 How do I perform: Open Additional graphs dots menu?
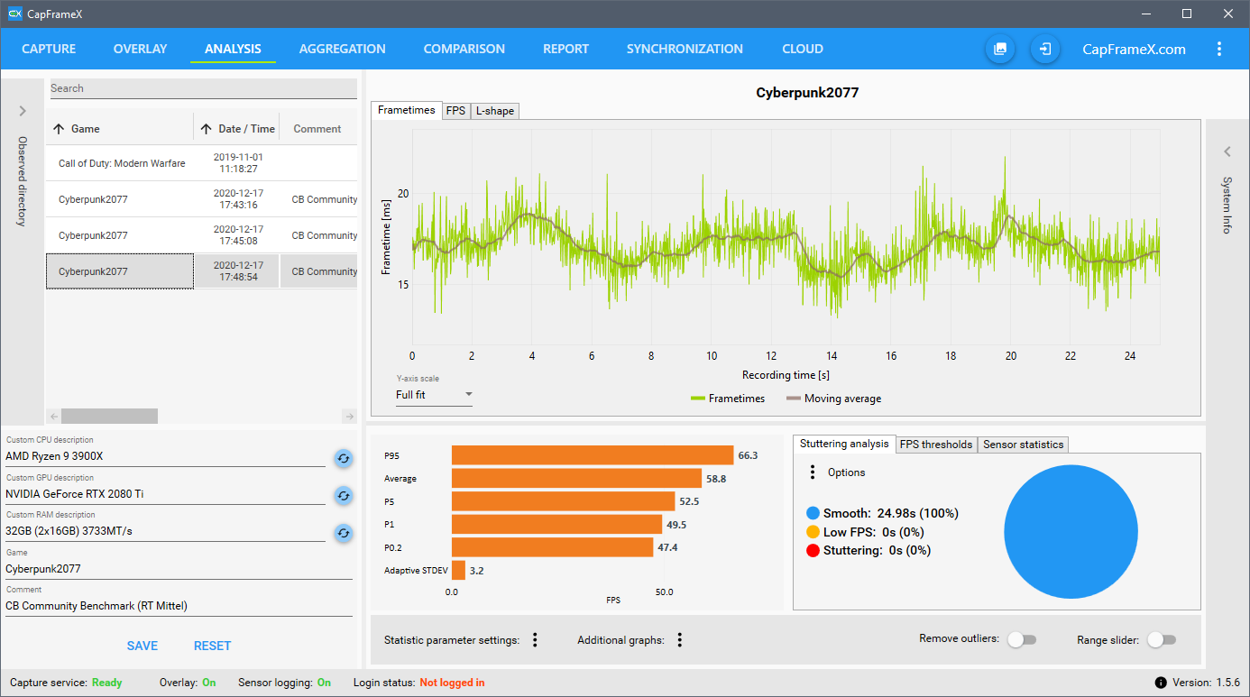coord(680,640)
